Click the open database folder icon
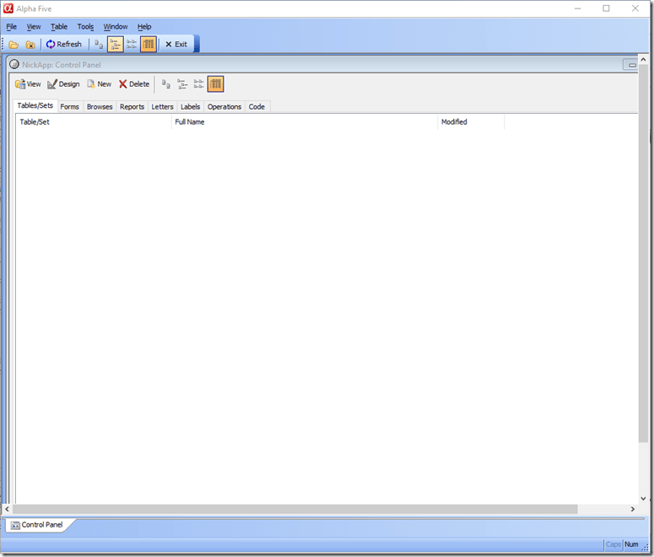 click(x=14, y=45)
